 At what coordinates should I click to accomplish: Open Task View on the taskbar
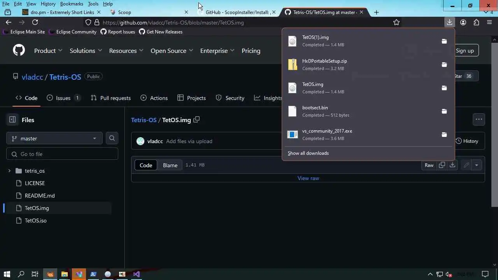35,274
